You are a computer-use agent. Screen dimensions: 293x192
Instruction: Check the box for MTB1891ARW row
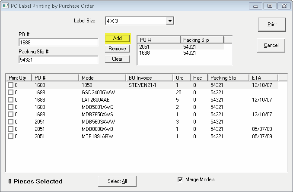pyautogui.click(x=10, y=136)
